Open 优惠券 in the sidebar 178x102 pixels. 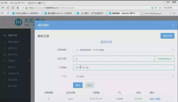(x=11, y=61)
